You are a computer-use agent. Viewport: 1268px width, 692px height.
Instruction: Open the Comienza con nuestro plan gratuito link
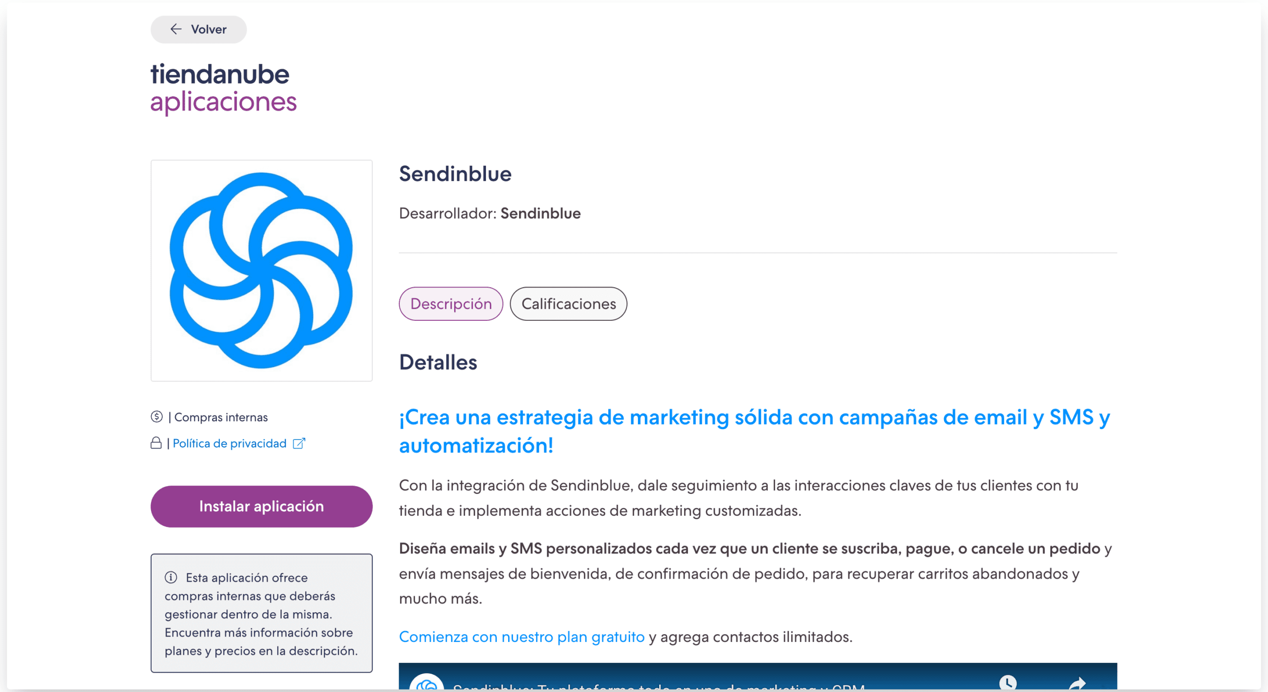(522, 637)
